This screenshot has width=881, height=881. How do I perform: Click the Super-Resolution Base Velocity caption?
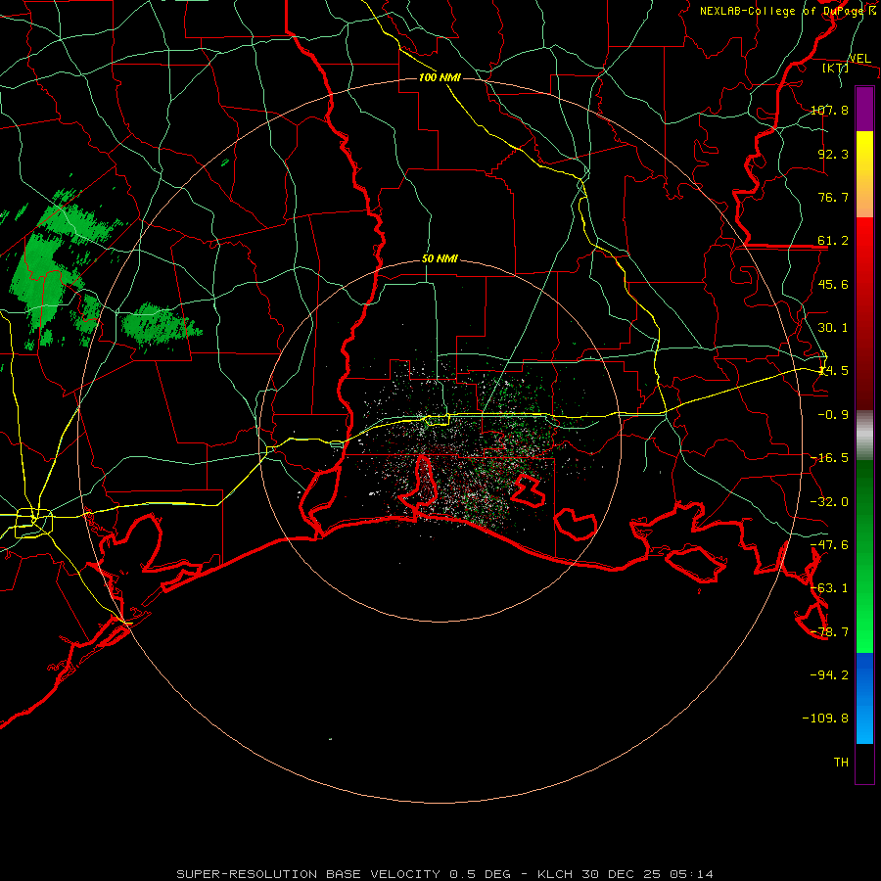point(445,874)
